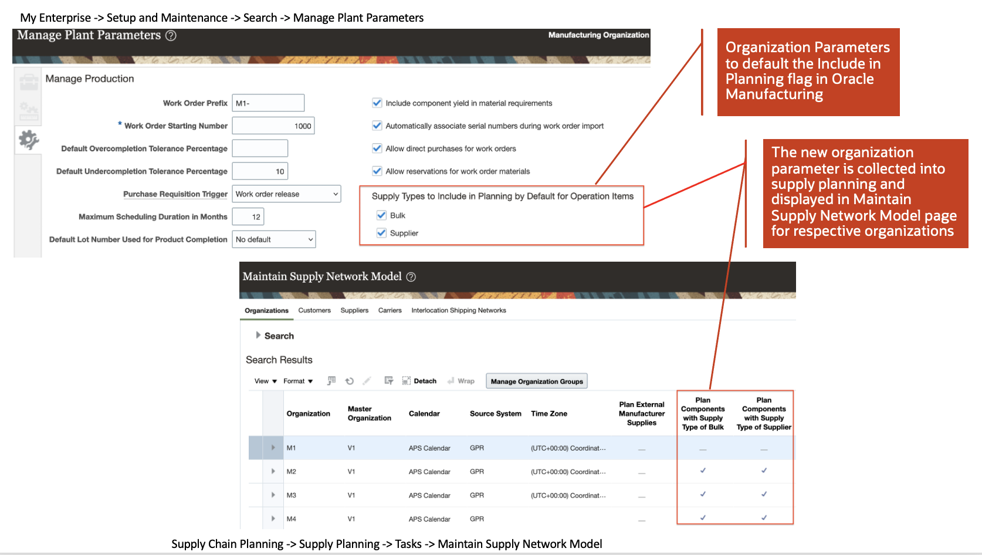This screenshot has height=555, width=982.
Task: Click Default Undercompletion Tolerance Percentage field
Action: click(260, 171)
